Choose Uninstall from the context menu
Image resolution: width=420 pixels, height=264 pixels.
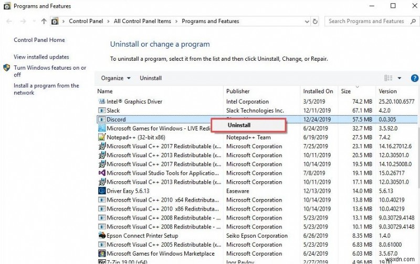click(x=248, y=125)
